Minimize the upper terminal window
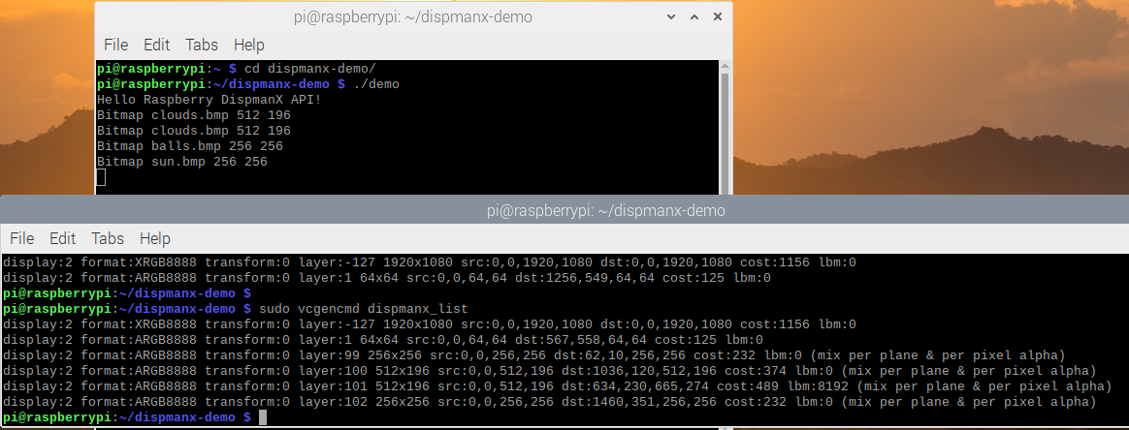 pos(671,16)
